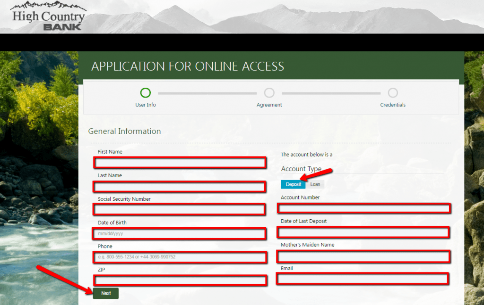Focus the Phone number field
The width and height of the screenshot is (484, 305).
click(x=180, y=257)
